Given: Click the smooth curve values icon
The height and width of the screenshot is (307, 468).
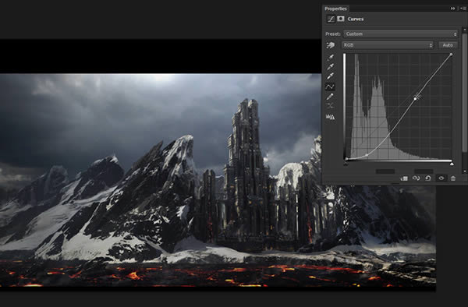Looking at the screenshot, I should 330,106.
